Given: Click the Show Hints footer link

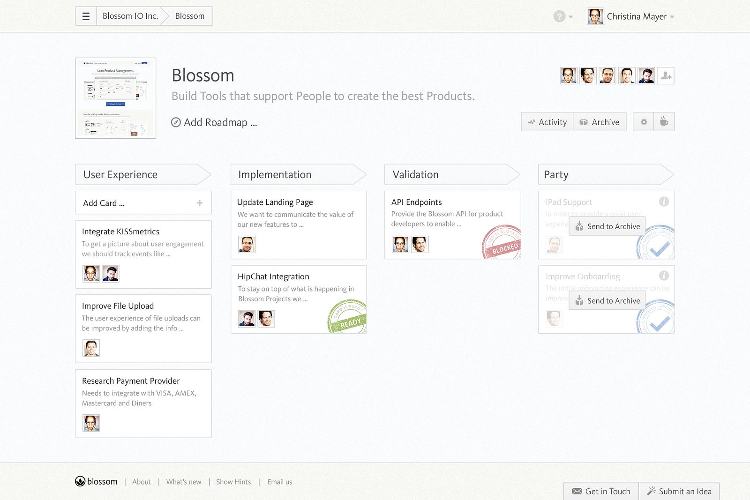Looking at the screenshot, I should pyautogui.click(x=233, y=482).
